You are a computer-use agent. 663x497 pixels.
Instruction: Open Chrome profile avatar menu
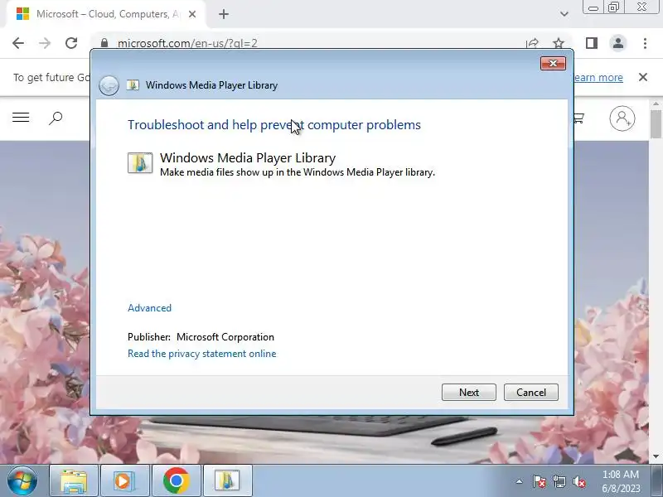coord(617,43)
